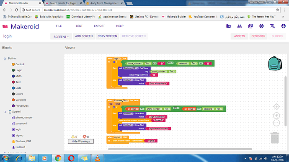Open the login dropdown in the Click event block
This screenshot has width=289, height=162.
tap(117, 59)
